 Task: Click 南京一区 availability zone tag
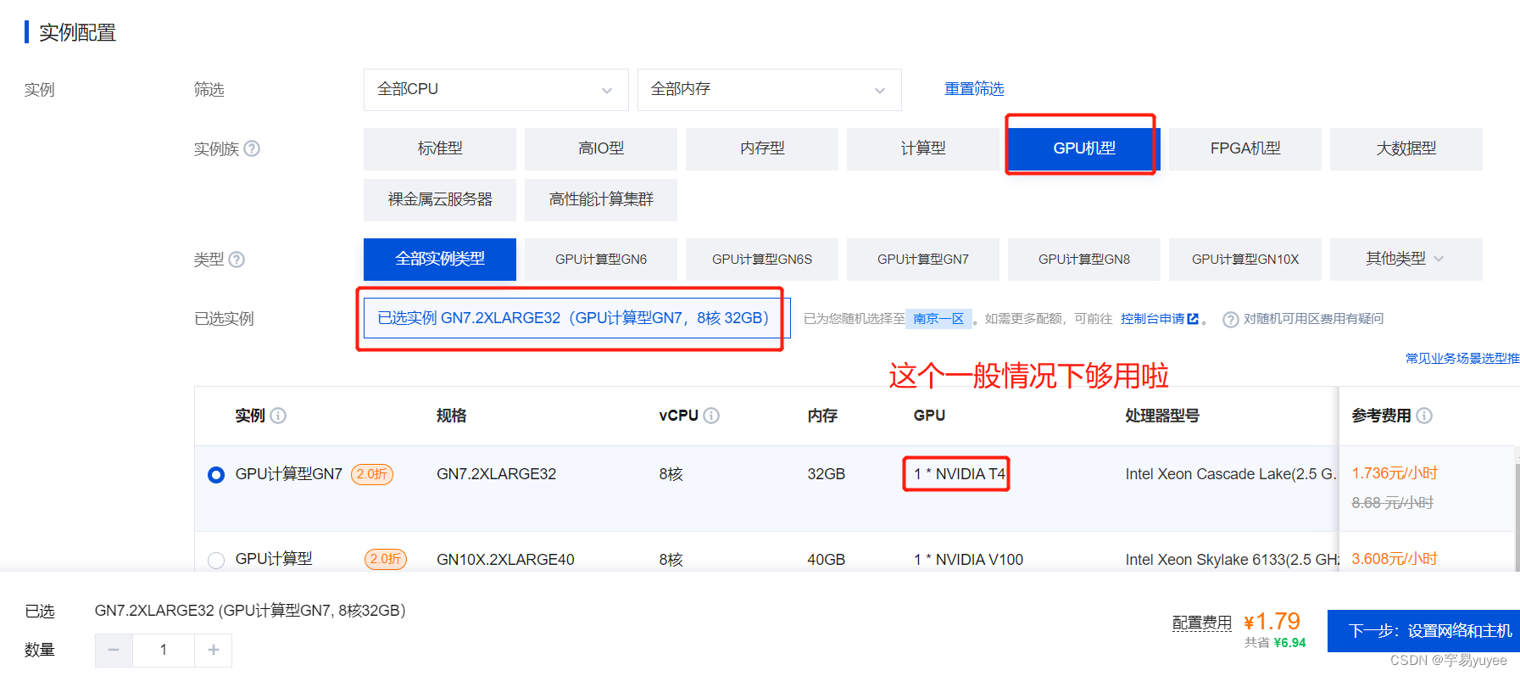(x=938, y=319)
